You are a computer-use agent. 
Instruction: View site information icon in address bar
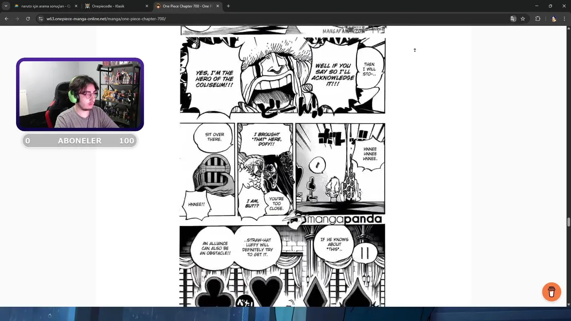point(41,19)
